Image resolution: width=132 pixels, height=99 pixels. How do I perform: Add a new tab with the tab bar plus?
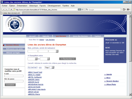coord(130,13)
